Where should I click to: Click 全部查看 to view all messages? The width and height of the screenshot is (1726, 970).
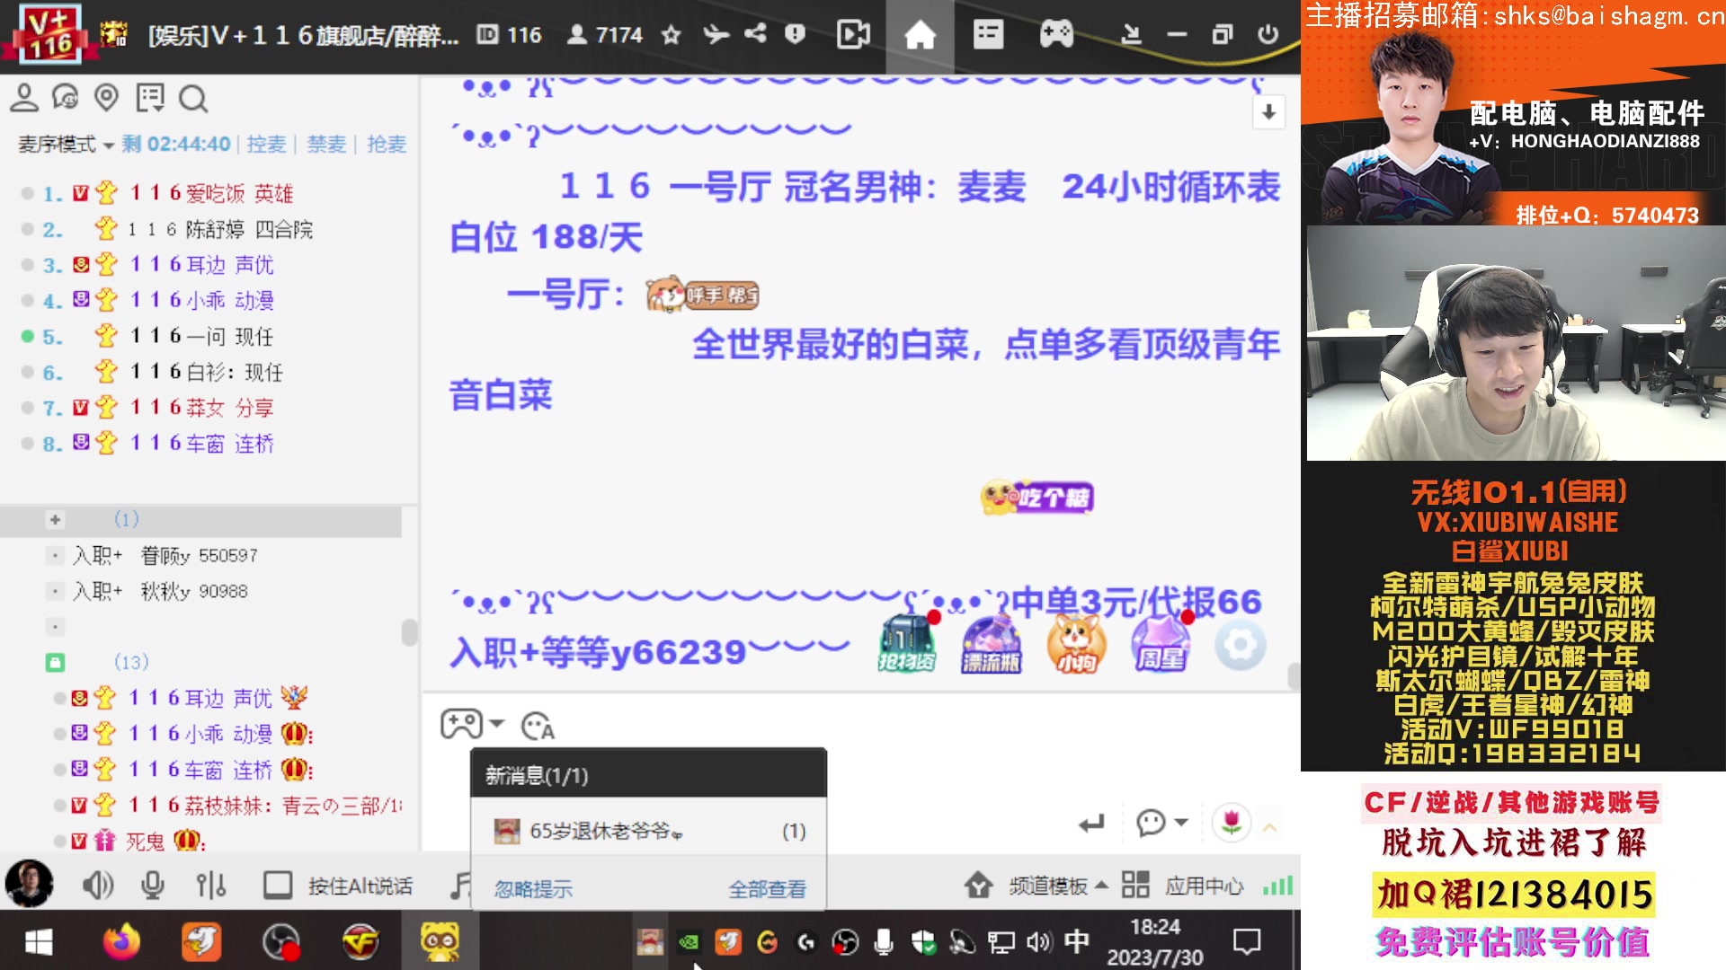767,889
